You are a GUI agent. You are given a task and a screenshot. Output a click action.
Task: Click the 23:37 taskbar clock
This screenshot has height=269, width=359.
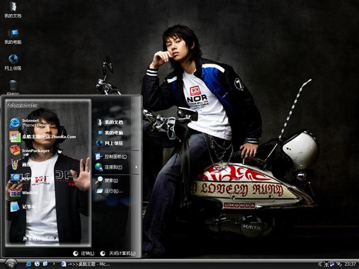(x=350, y=264)
